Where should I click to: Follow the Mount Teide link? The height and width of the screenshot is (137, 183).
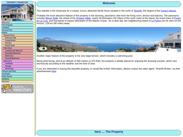pyautogui.click(x=52, y=18)
